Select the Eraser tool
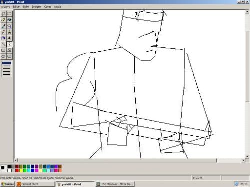The image size is (250, 187). point(3,20)
